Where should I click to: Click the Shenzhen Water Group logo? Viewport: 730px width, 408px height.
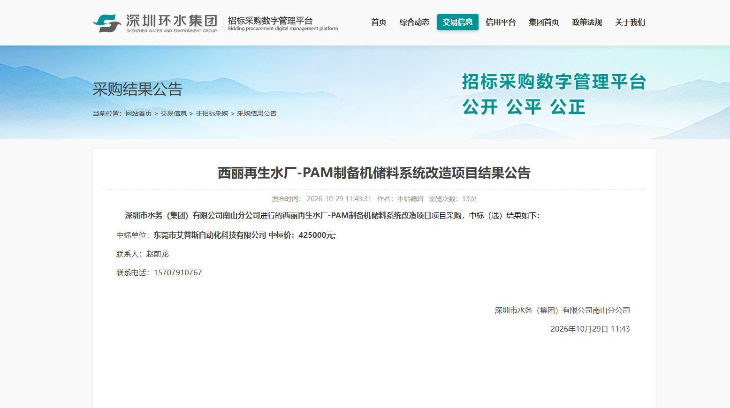point(155,23)
